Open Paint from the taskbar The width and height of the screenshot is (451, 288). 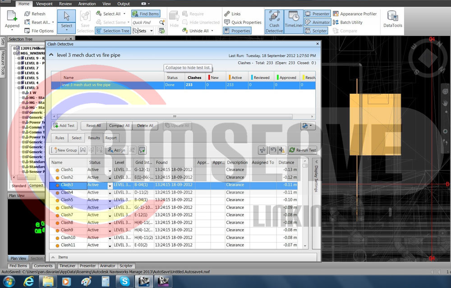pyautogui.click(x=86, y=281)
